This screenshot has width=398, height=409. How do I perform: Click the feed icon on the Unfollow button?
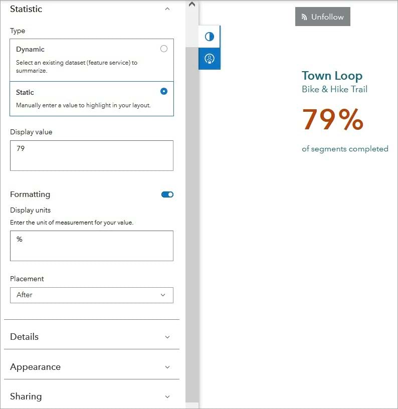(304, 17)
